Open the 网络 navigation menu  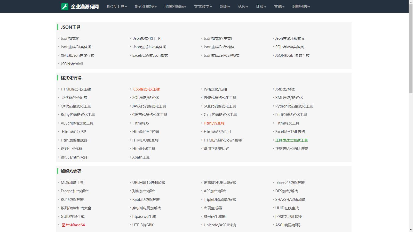click(225, 7)
